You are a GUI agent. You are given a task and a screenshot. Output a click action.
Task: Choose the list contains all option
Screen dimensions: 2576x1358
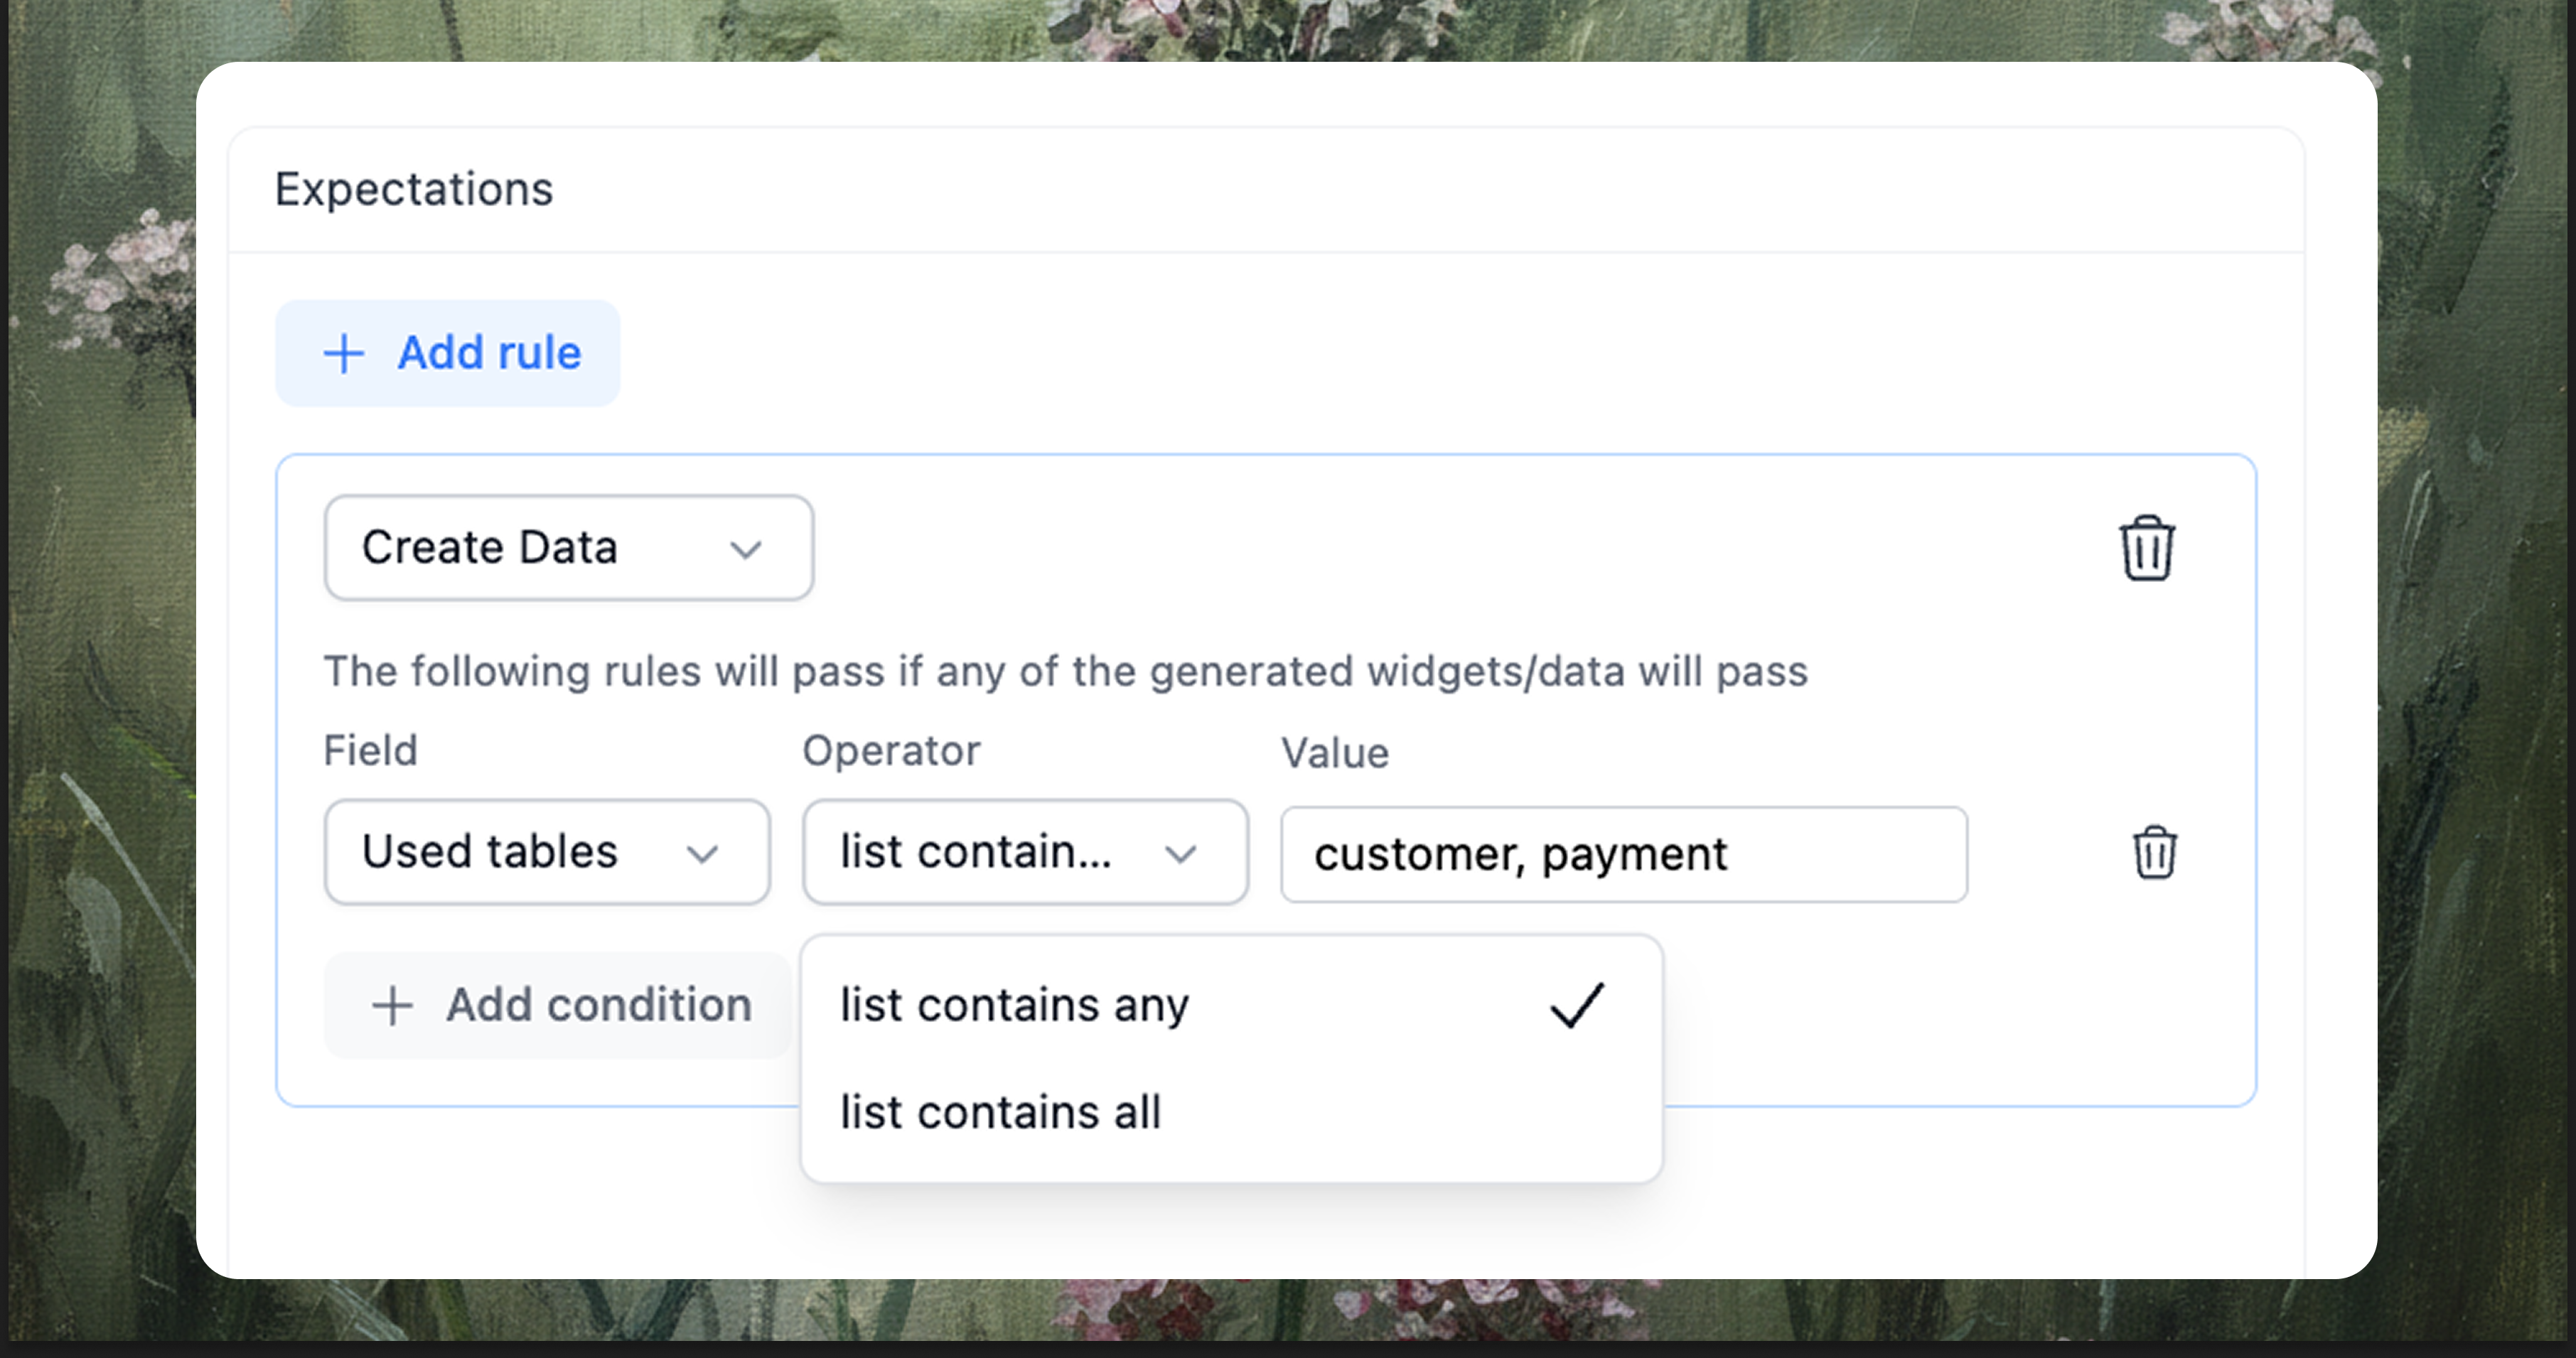point(1000,1112)
